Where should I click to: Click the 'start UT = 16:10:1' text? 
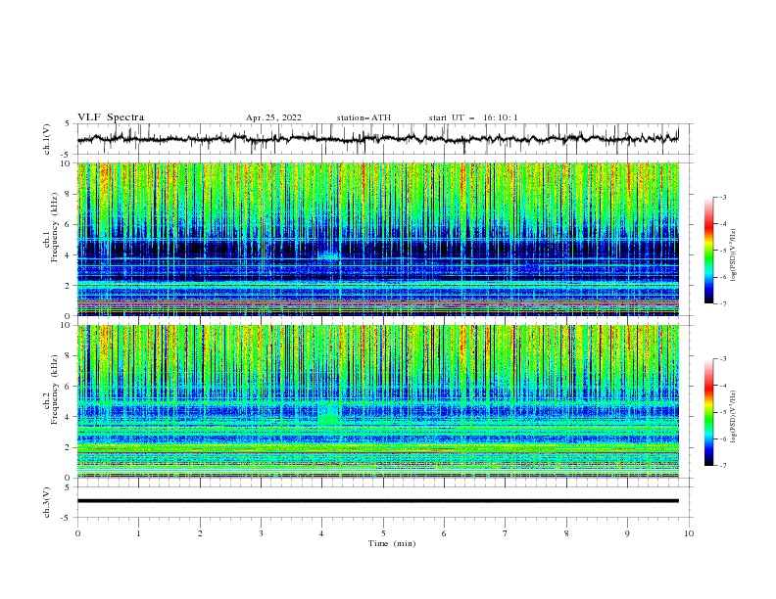tap(473, 117)
